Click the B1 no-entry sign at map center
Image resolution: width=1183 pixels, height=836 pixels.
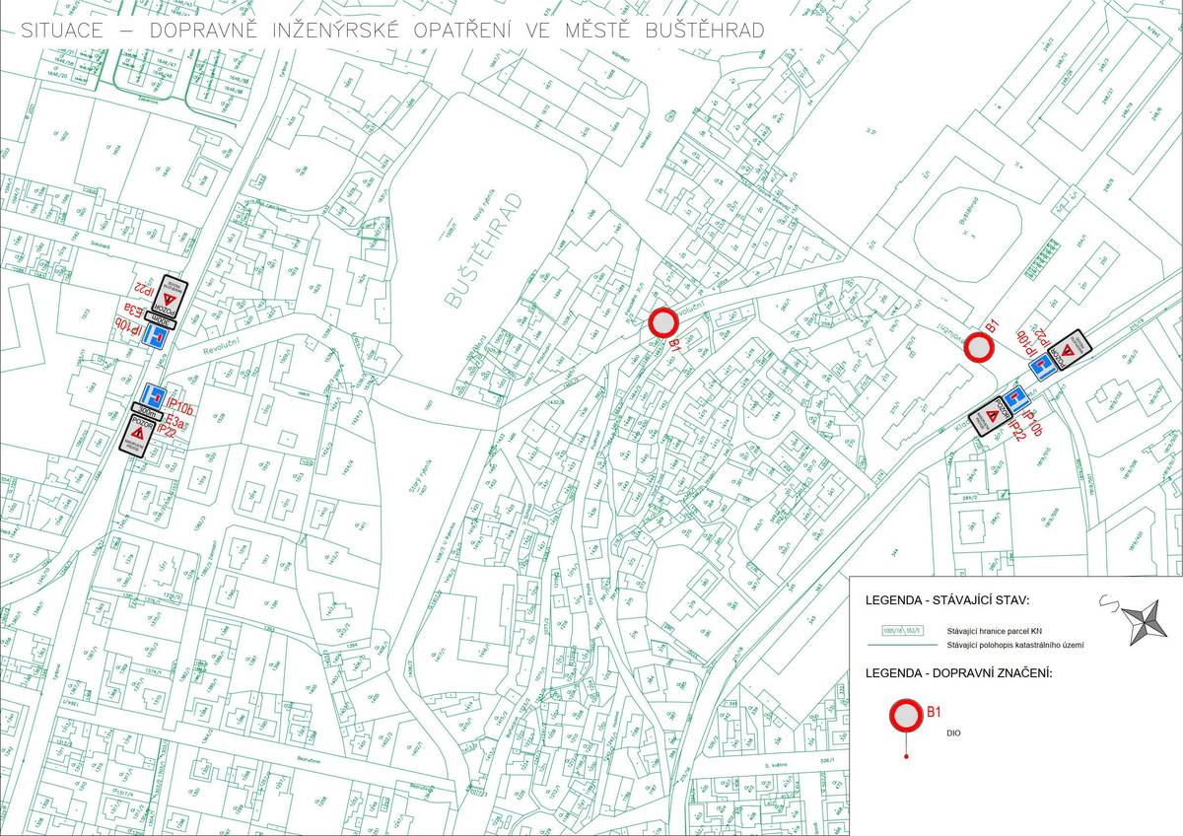click(x=663, y=322)
